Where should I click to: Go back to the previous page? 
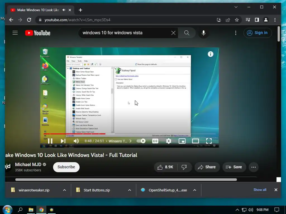tap(11, 20)
